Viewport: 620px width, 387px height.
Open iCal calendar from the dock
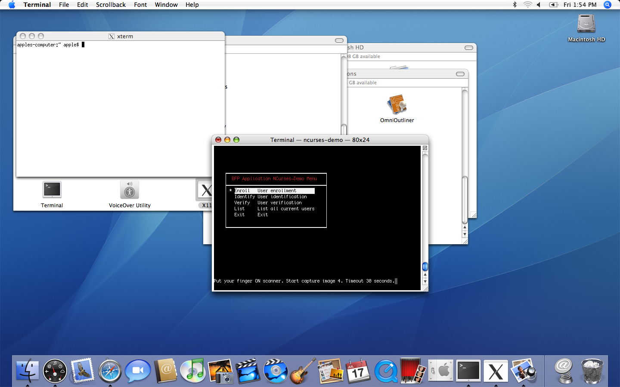pyautogui.click(x=358, y=371)
